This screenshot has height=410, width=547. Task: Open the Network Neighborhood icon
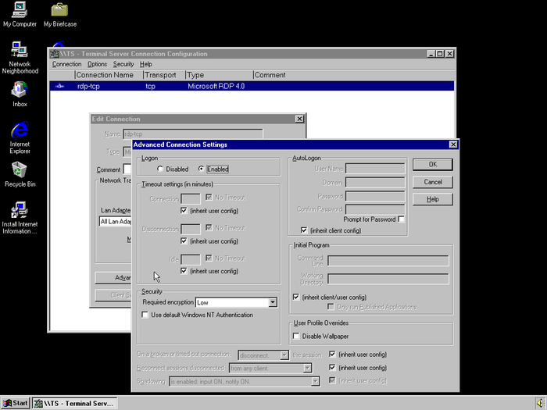(x=20, y=50)
